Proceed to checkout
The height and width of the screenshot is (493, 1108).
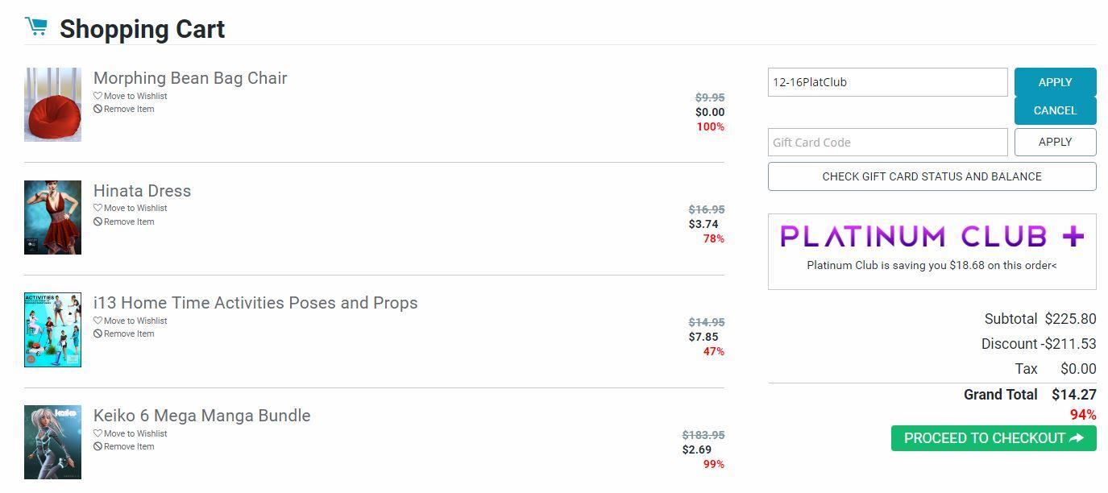993,438
